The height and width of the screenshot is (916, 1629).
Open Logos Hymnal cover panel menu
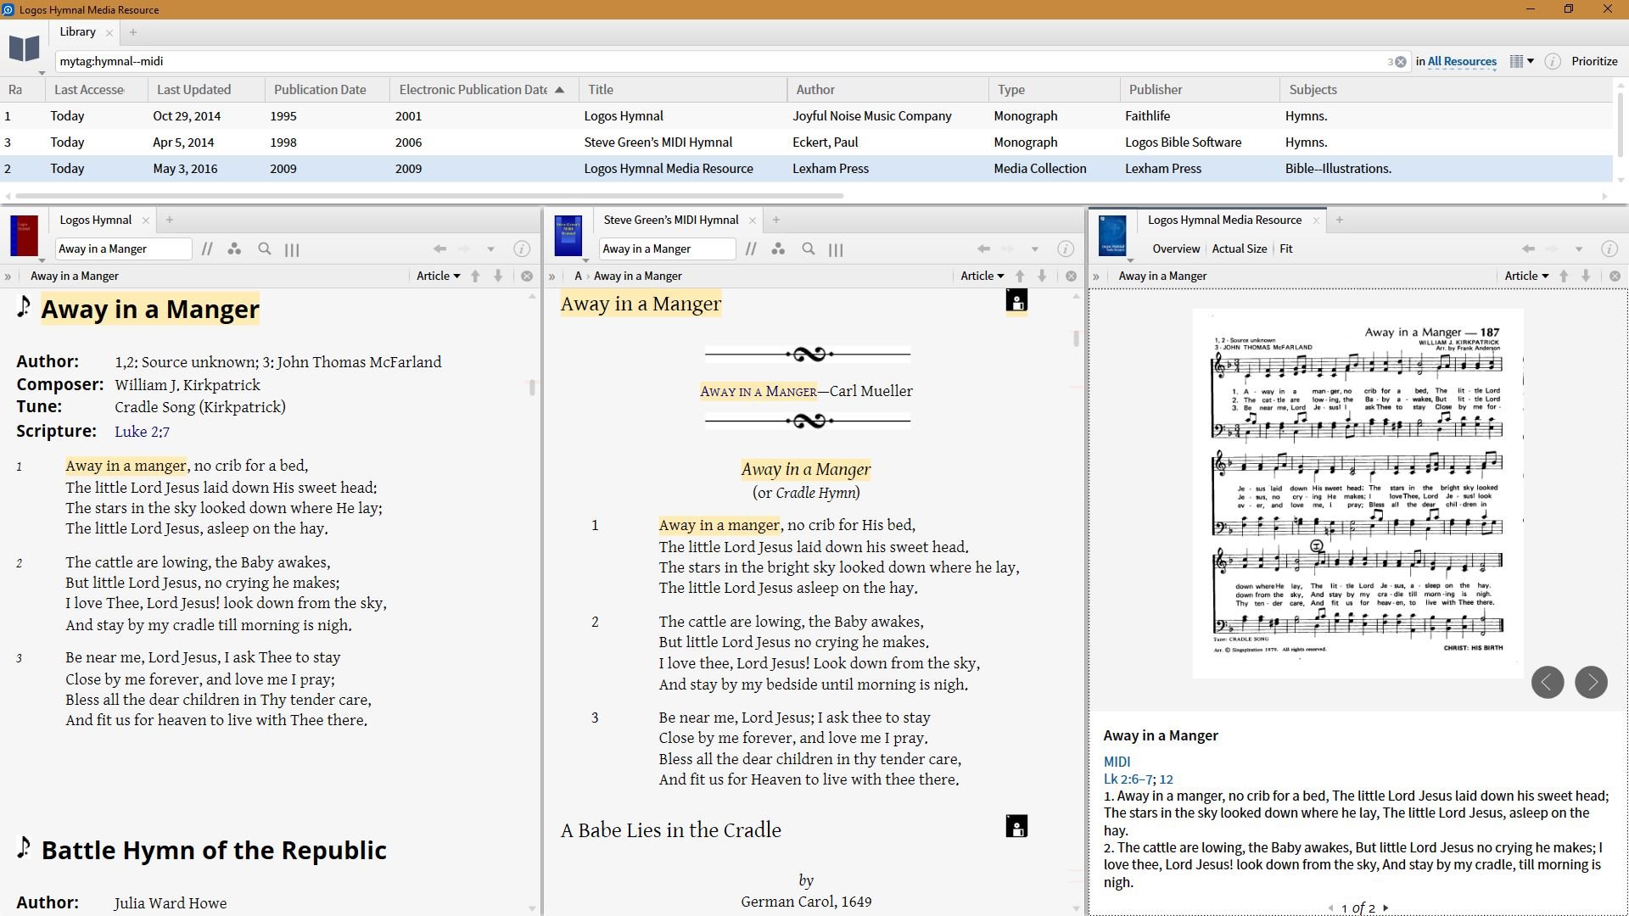tap(25, 237)
